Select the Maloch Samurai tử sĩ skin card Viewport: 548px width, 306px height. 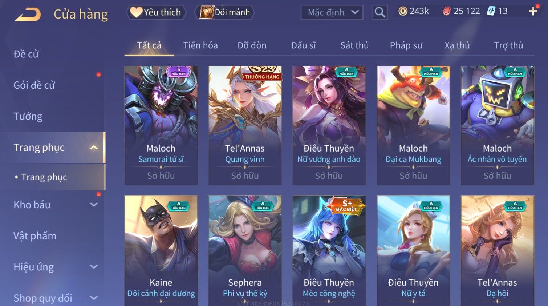(x=161, y=125)
